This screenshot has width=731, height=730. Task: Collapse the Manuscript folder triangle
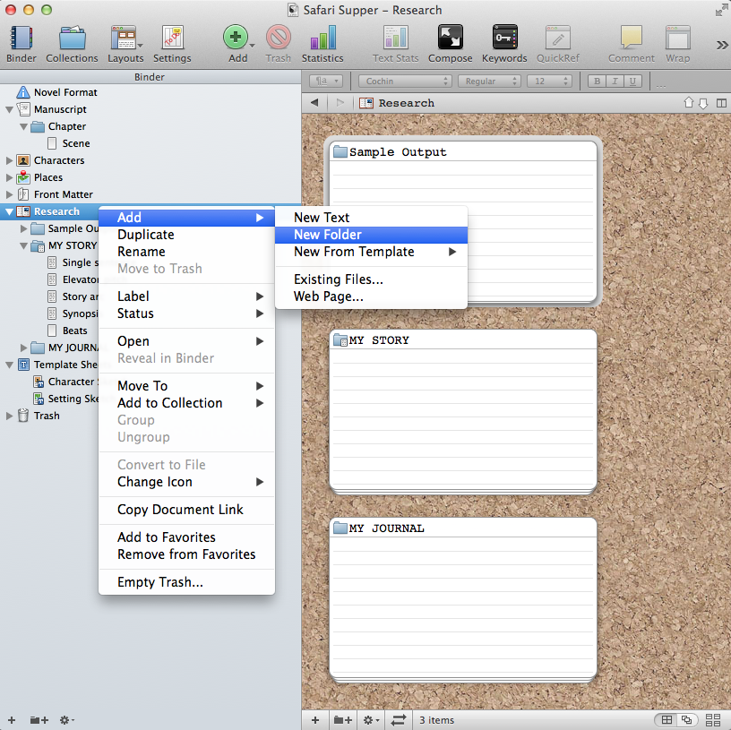9,110
